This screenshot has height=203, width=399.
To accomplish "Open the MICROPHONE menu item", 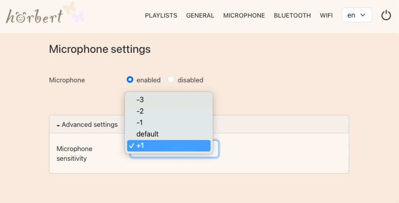I will coord(244,15).
